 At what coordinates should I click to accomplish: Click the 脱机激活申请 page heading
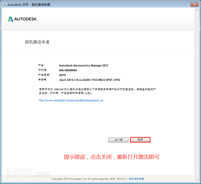click(37, 42)
